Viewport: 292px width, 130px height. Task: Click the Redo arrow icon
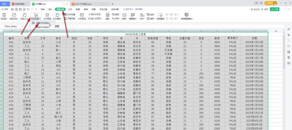pyautogui.click(x=32, y=9)
